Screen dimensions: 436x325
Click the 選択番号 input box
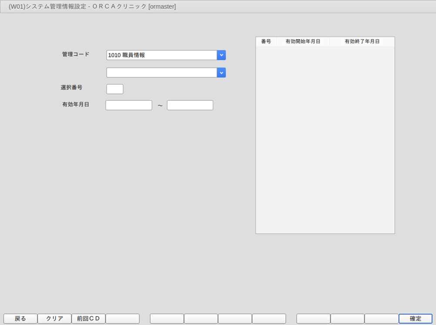coord(115,89)
